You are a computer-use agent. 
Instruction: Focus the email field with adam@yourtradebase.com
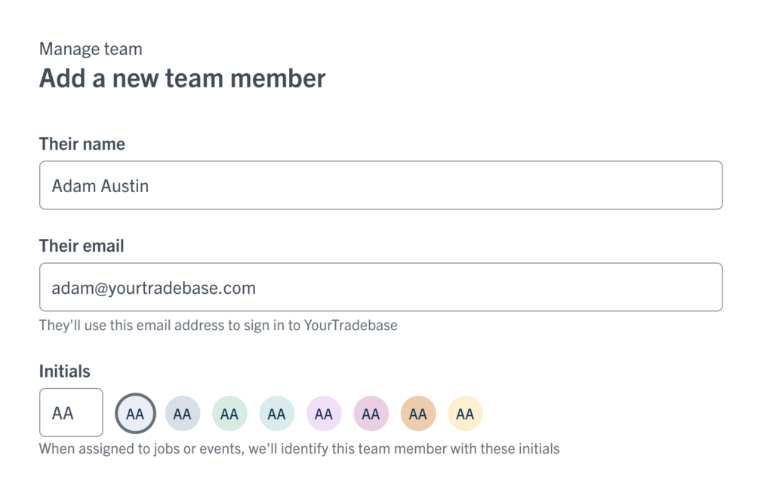pos(381,287)
